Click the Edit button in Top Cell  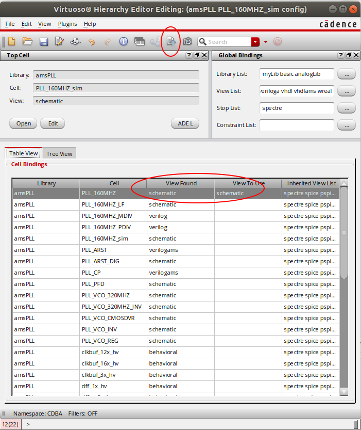(x=53, y=123)
